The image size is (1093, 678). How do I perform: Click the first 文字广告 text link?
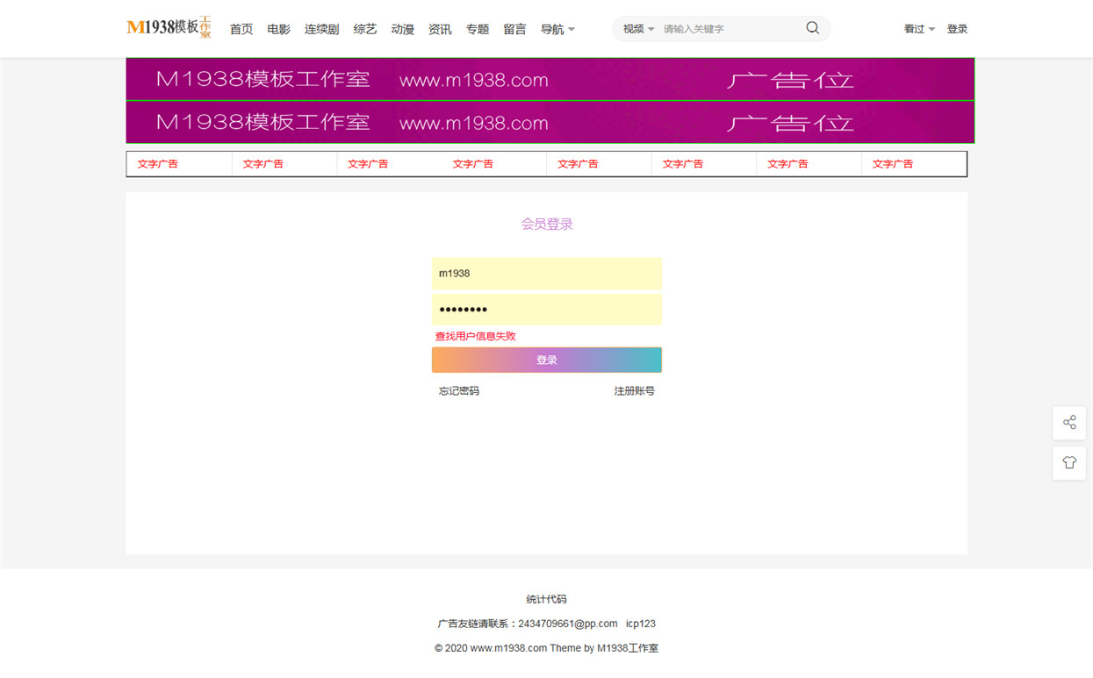158,164
